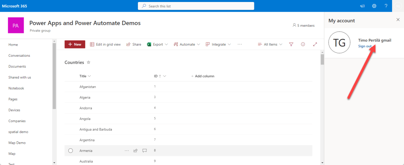The width and height of the screenshot is (404, 165).
Task: Open the information details pane icon
Action: [x=303, y=44]
